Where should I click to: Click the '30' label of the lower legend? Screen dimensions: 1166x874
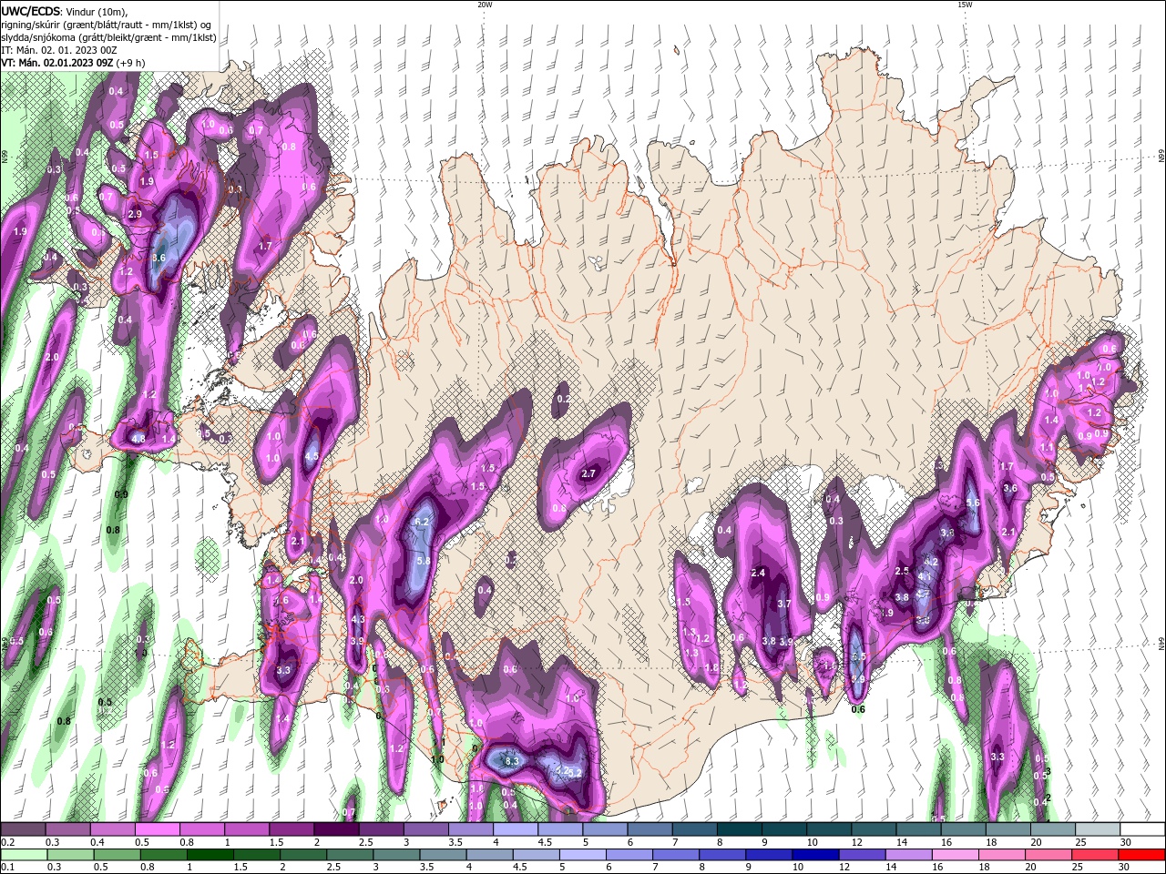click(x=1126, y=868)
